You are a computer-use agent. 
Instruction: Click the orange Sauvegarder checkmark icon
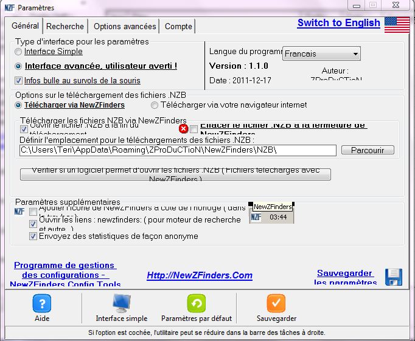(x=276, y=303)
